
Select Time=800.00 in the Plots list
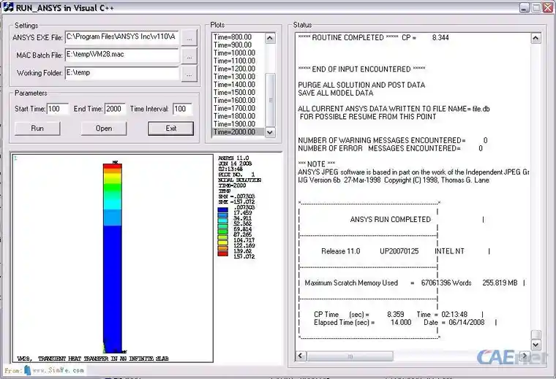coord(238,37)
